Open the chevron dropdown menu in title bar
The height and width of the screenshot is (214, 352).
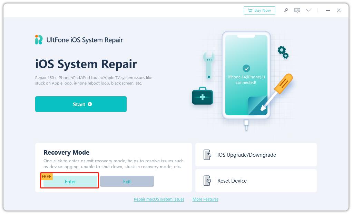(308, 10)
